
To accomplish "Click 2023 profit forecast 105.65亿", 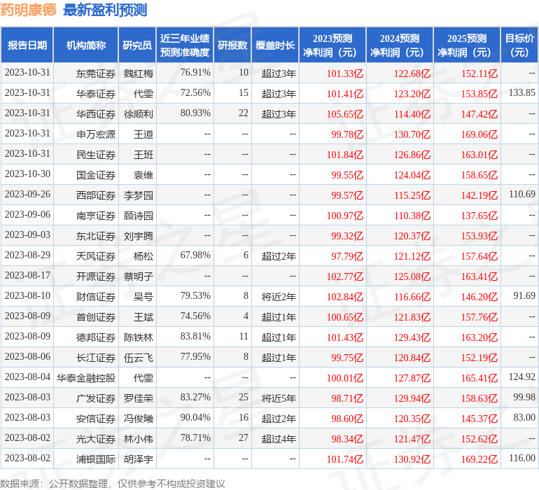I will click(x=345, y=114).
